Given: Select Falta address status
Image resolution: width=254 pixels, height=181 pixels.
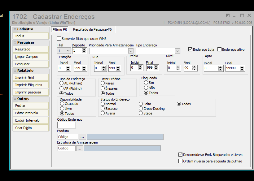Looking at the screenshot, I should point(141,104).
